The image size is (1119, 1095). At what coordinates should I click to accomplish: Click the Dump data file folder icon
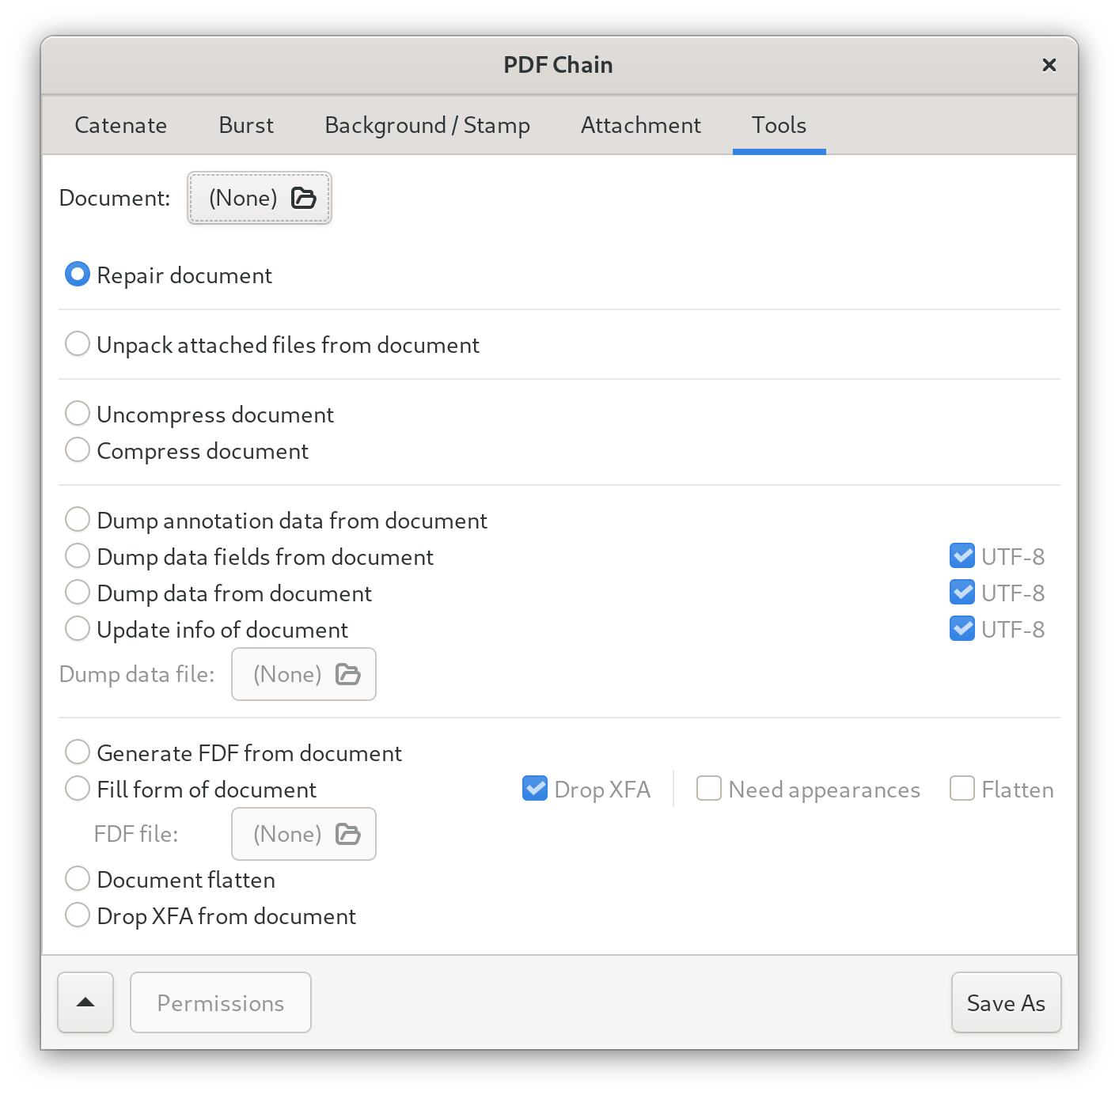click(348, 674)
